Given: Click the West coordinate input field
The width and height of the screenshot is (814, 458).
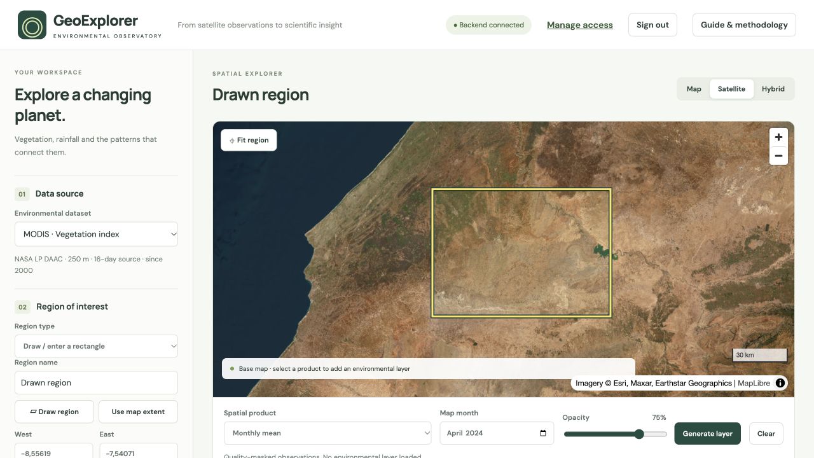Looking at the screenshot, I should 54,450.
